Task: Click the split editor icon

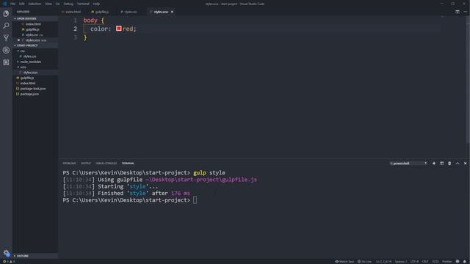Action: coord(458,12)
